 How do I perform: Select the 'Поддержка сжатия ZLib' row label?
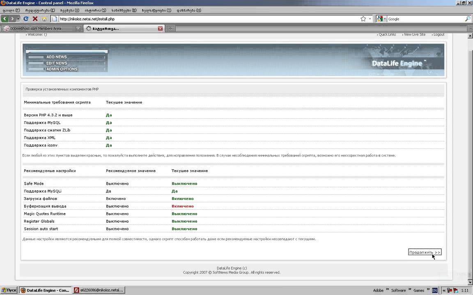pos(47,130)
